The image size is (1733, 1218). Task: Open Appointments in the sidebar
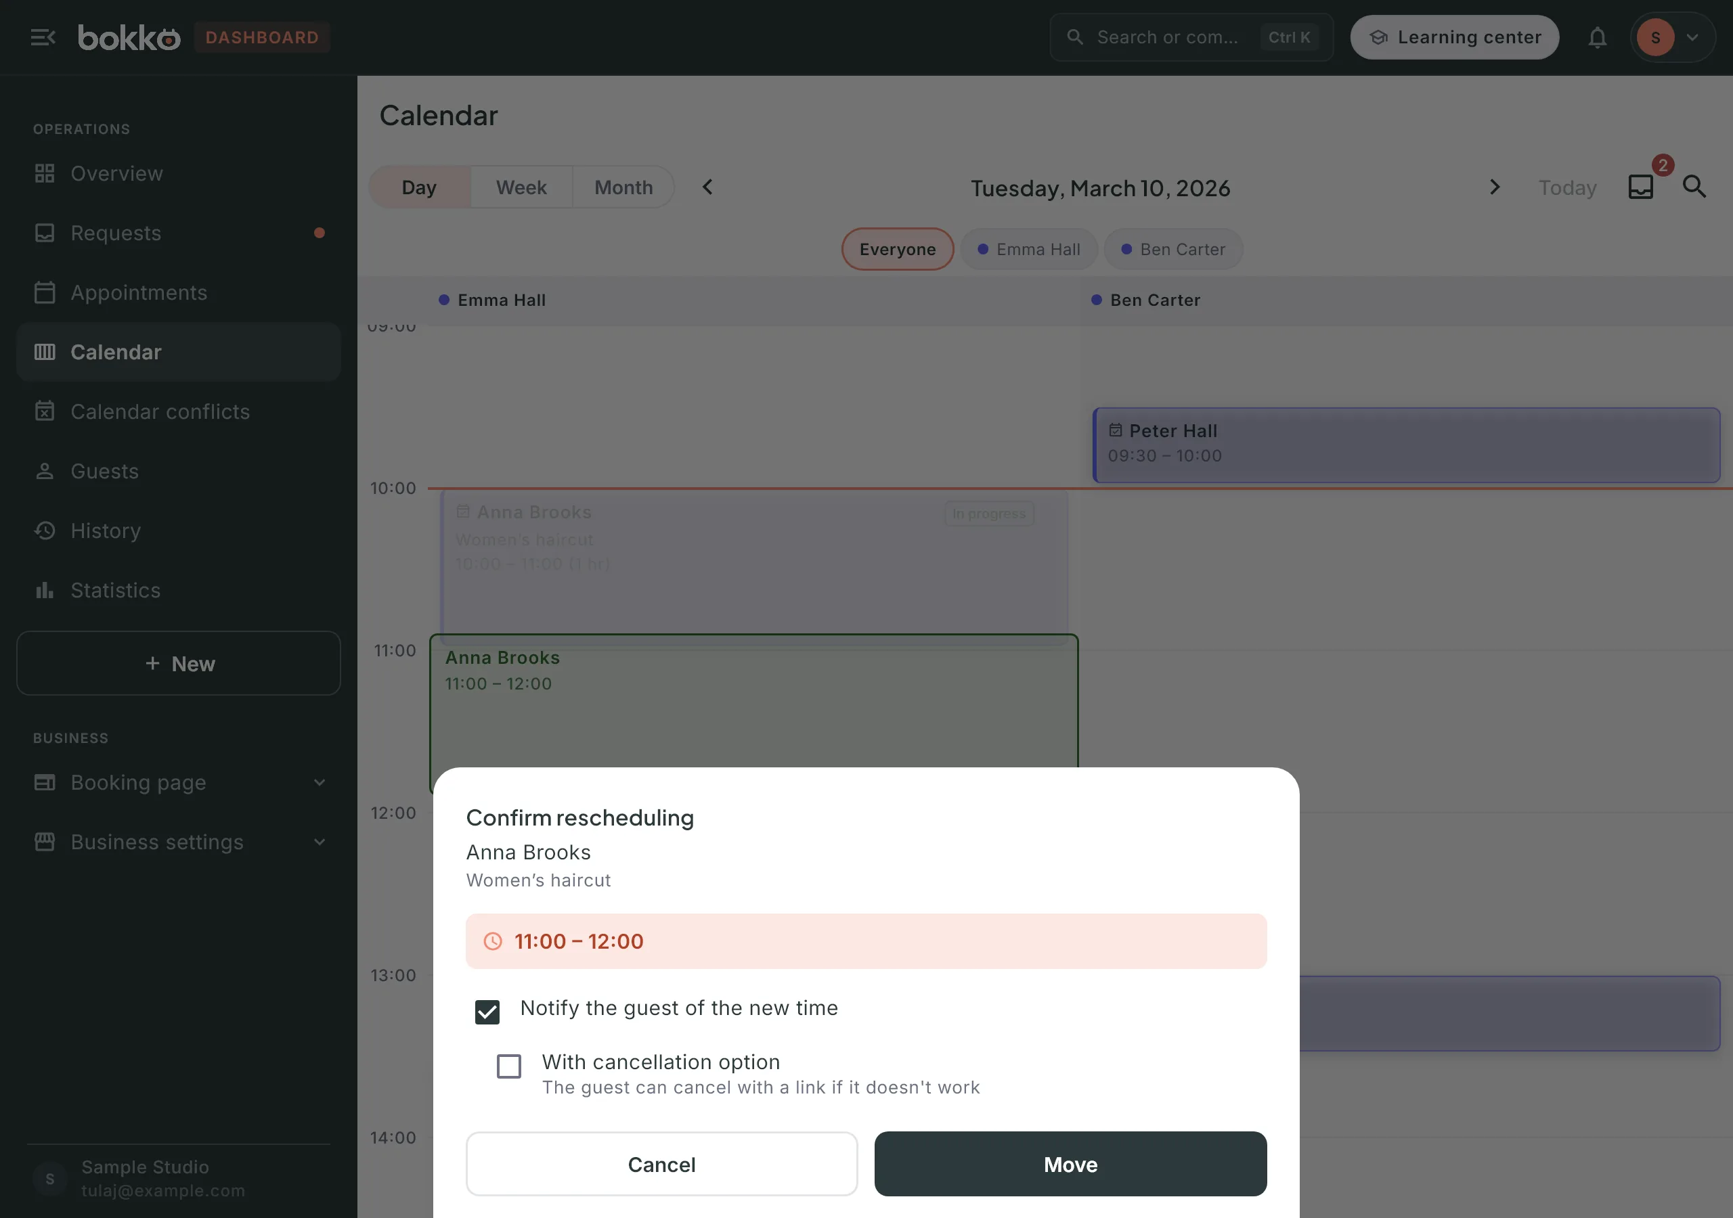(x=178, y=293)
